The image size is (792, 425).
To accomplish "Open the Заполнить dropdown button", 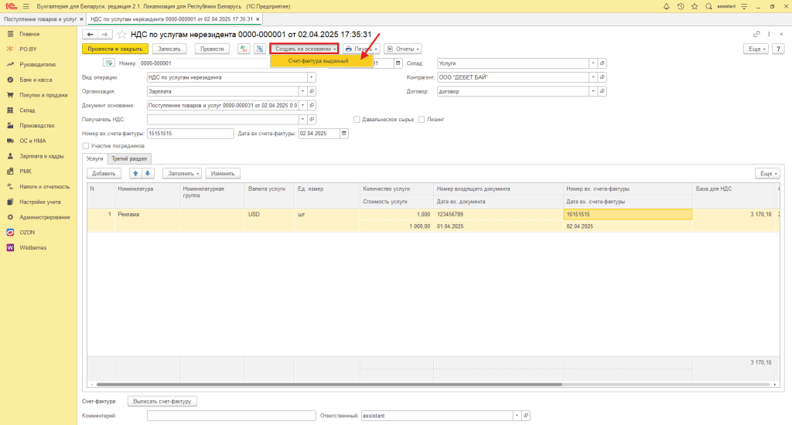I will tap(182, 173).
